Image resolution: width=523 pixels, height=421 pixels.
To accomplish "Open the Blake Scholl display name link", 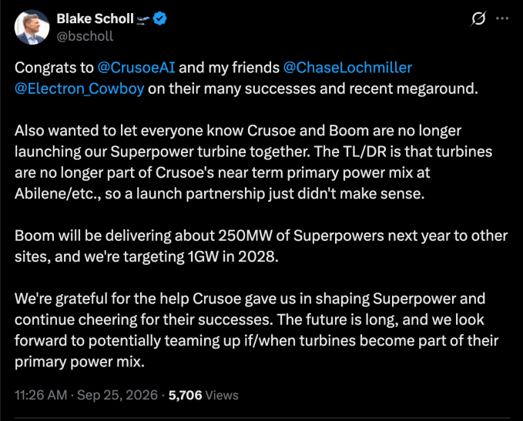I will point(95,18).
